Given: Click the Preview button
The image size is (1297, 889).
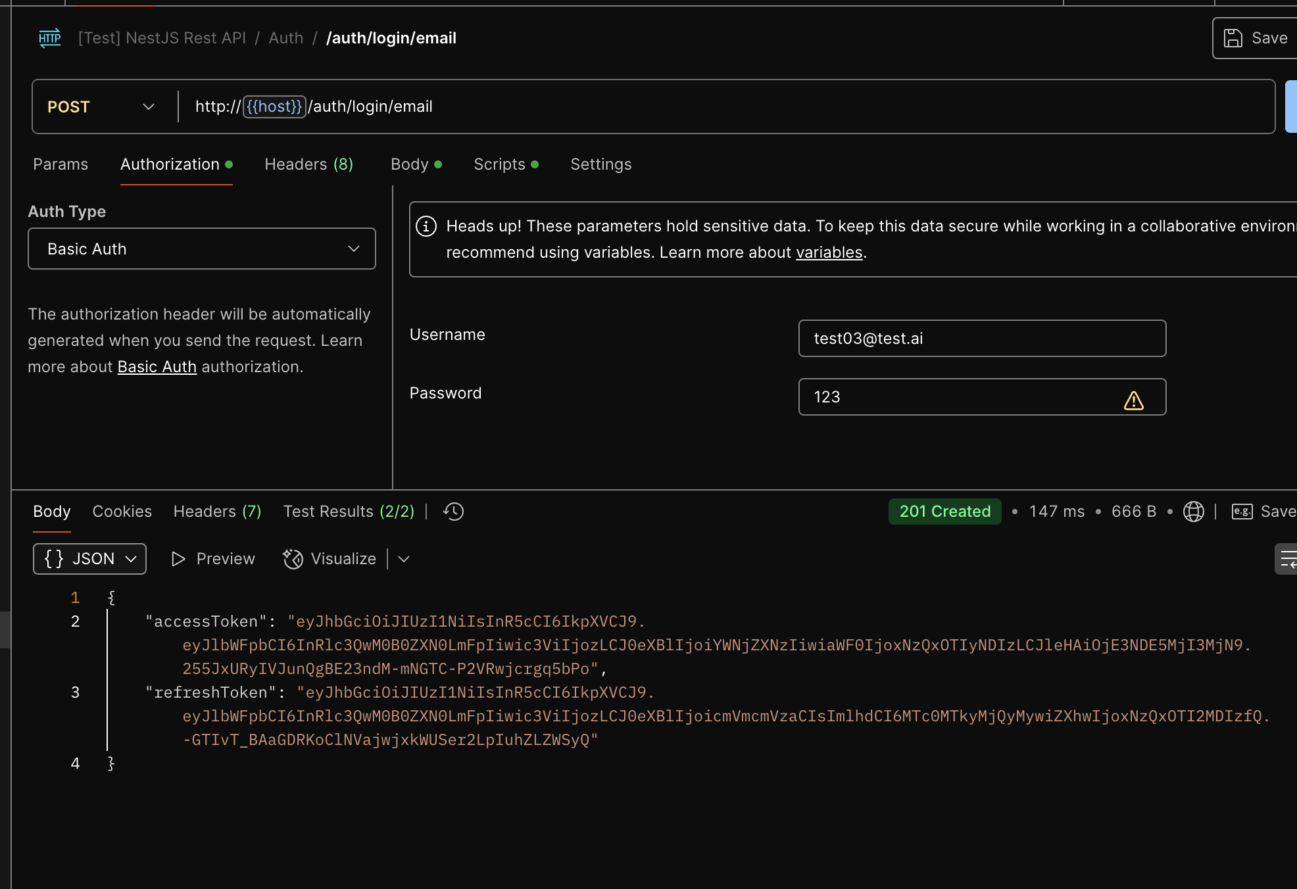Looking at the screenshot, I should pyautogui.click(x=213, y=559).
